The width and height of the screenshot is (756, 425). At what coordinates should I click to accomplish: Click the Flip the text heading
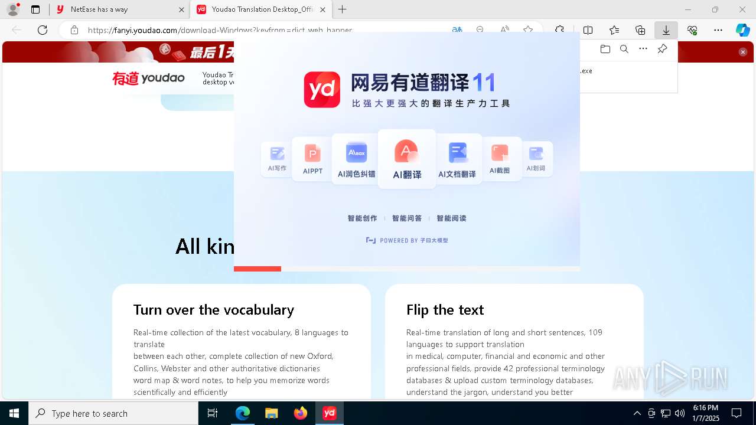point(445,310)
